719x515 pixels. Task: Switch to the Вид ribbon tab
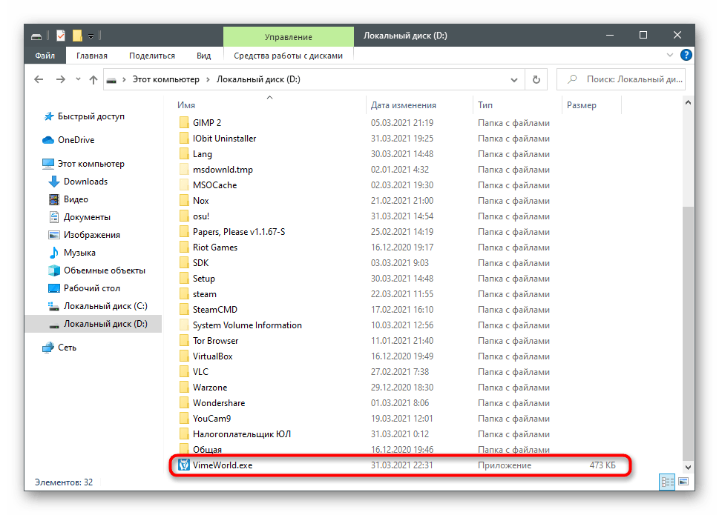coord(203,56)
